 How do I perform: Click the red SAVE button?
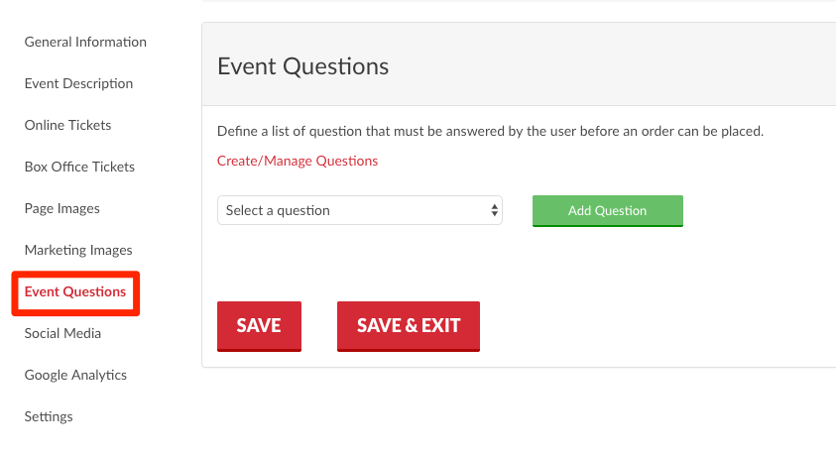(x=259, y=326)
